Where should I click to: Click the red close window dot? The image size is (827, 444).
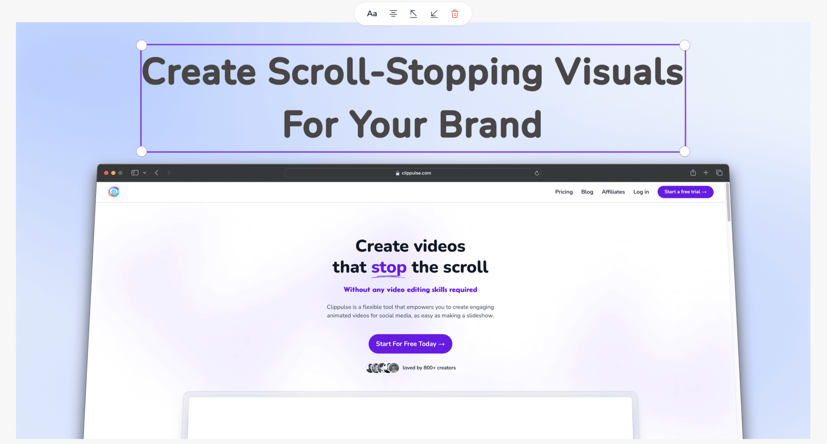click(106, 173)
